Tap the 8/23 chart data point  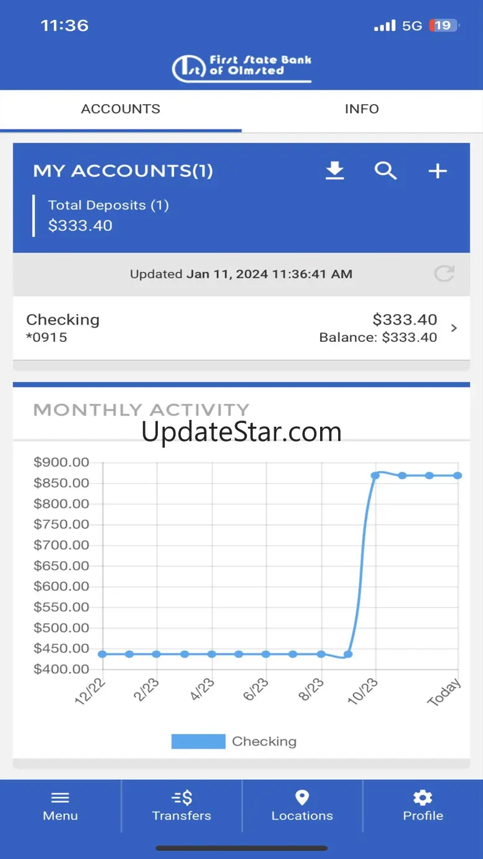click(321, 654)
